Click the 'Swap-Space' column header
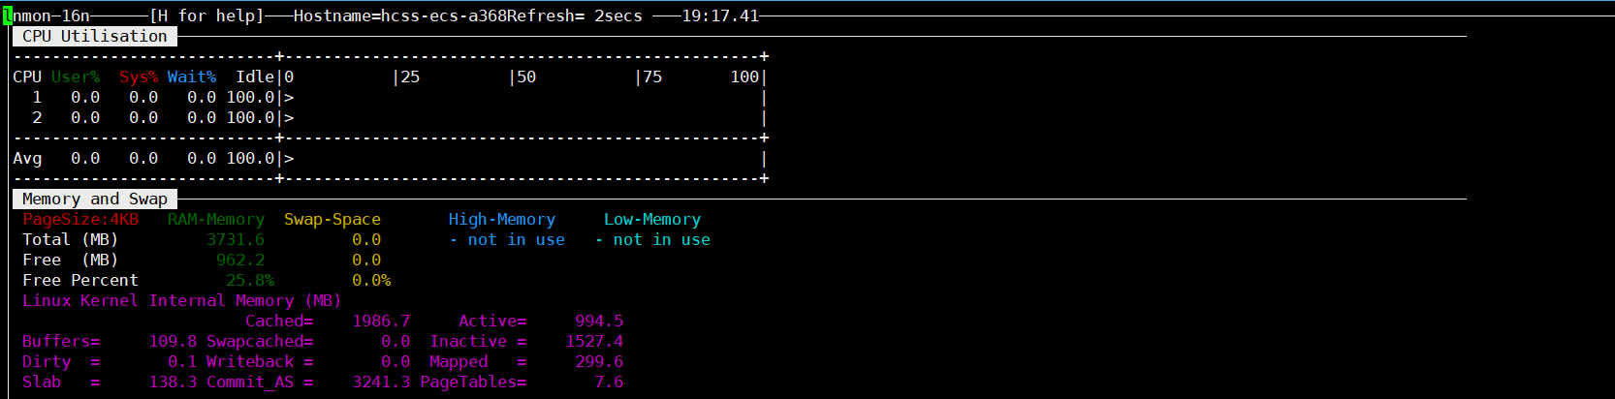This screenshot has width=1615, height=399. point(332,220)
